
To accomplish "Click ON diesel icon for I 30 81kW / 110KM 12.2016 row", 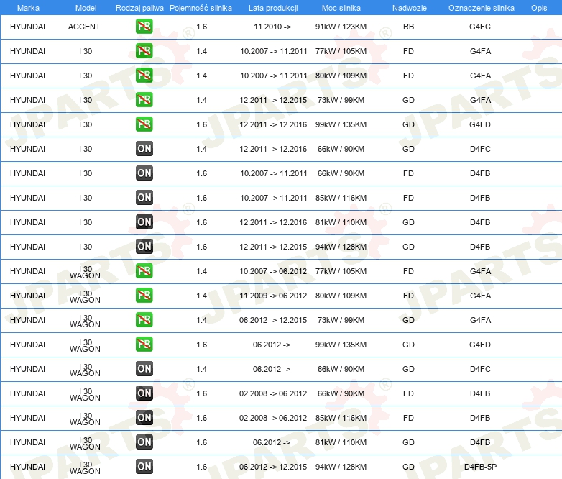I will point(144,222).
